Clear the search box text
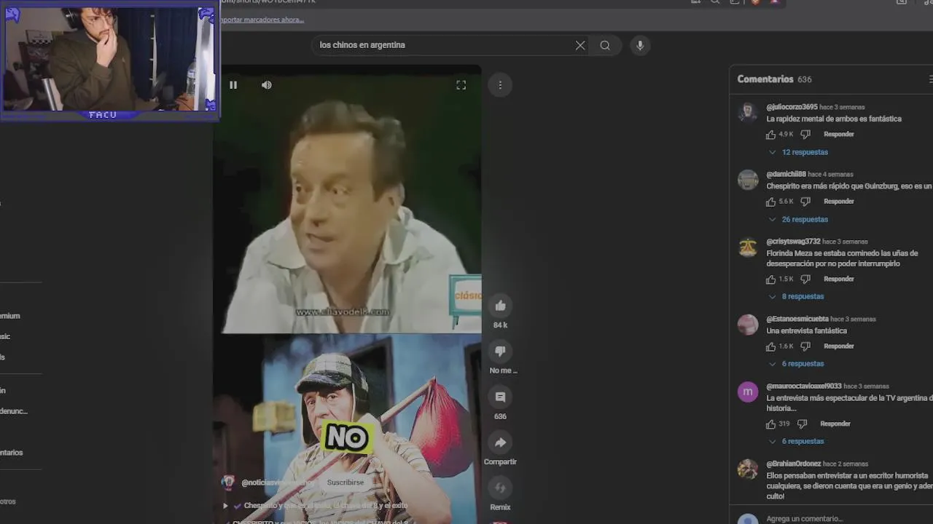 click(580, 45)
